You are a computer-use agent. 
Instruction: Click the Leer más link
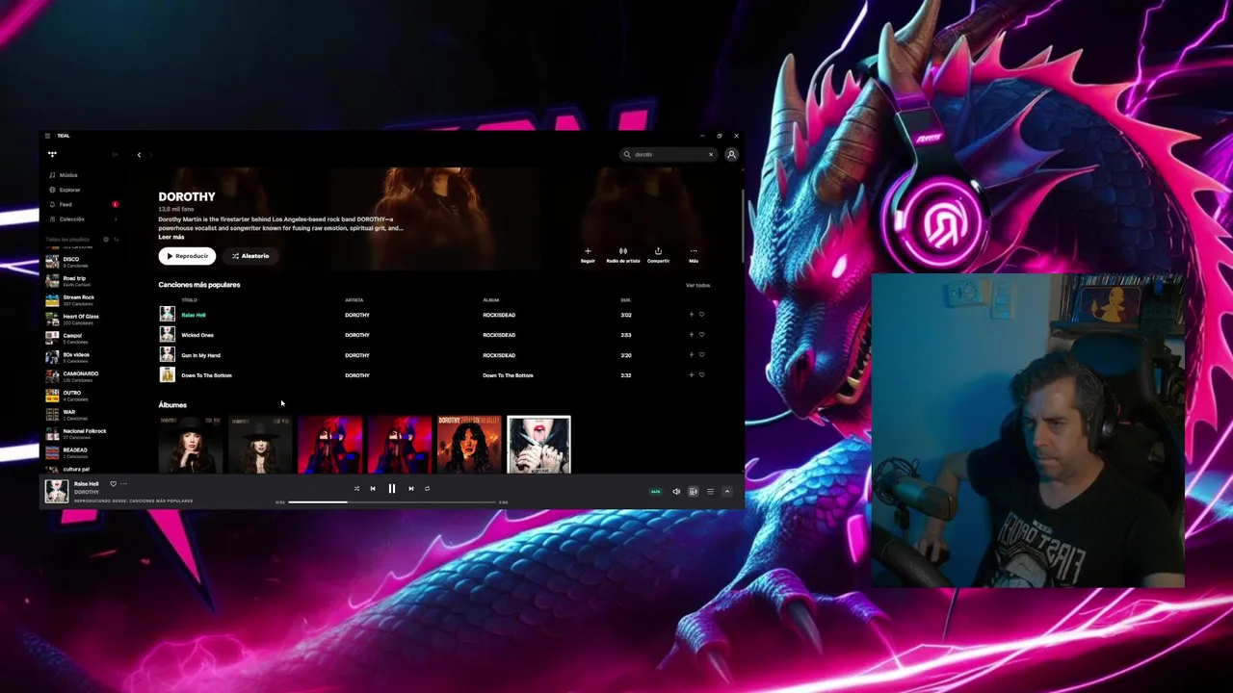(x=171, y=237)
